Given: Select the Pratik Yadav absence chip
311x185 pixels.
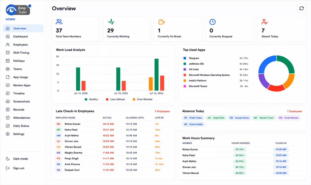Looking at the screenshot, I should pos(193,118).
